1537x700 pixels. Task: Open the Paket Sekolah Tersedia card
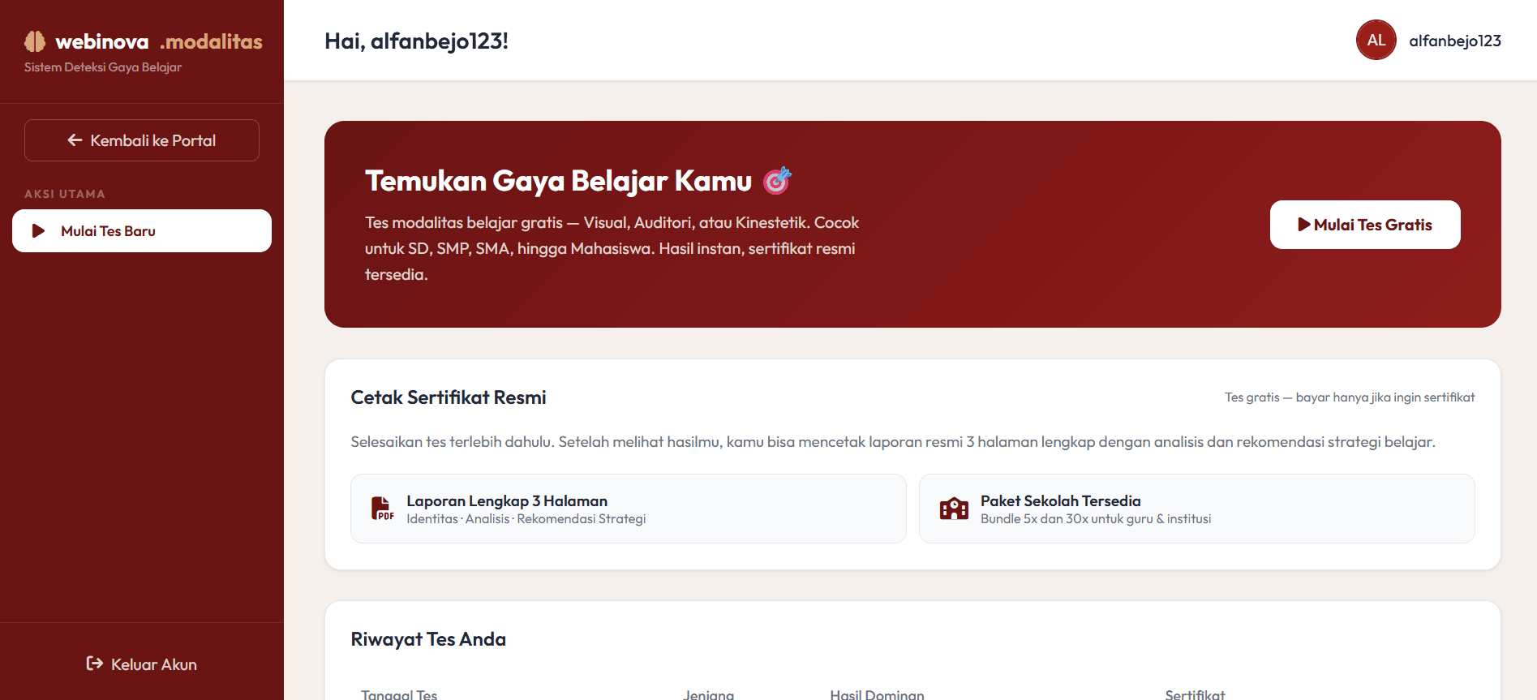(x=1197, y=509)
